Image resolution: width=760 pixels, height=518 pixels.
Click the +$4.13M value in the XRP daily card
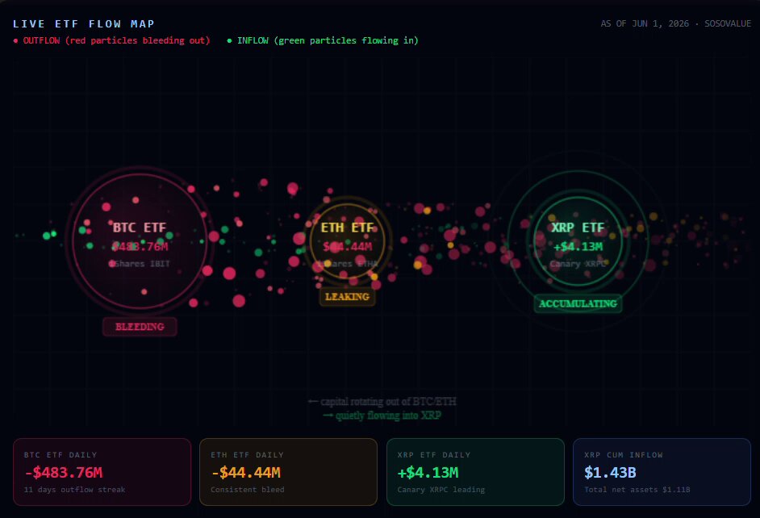tap(428, 473)
